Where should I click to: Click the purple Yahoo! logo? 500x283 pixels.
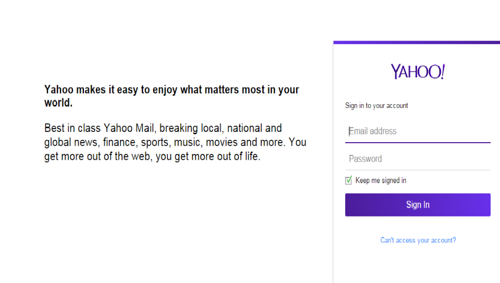(418, 71)
